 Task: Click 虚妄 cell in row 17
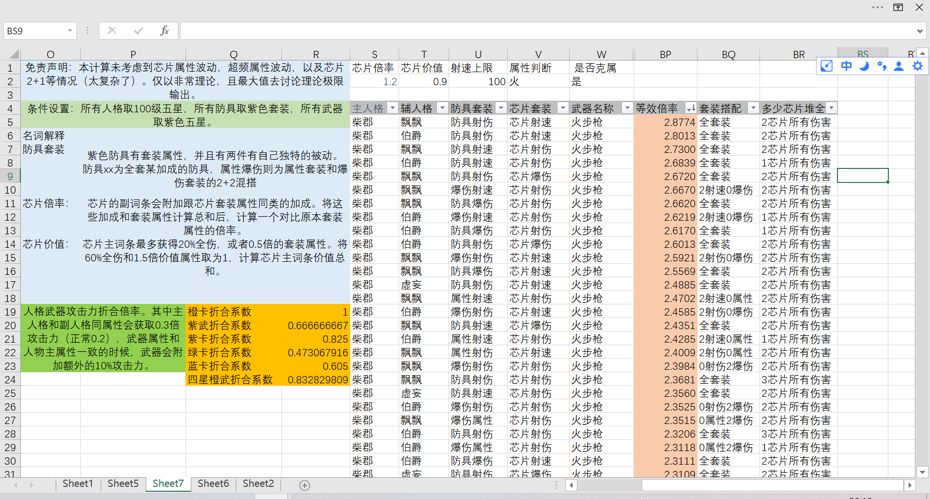point(424,285)
